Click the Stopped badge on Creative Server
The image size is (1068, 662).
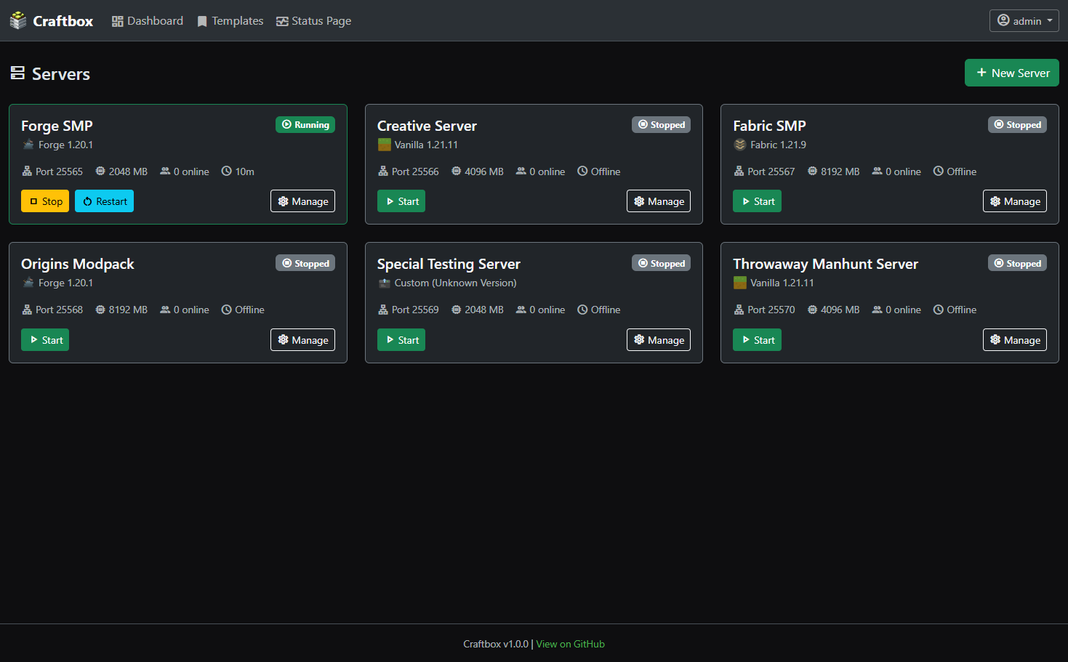point(661,125)
